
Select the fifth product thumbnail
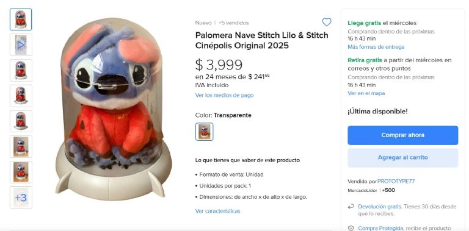pos(21,121)
